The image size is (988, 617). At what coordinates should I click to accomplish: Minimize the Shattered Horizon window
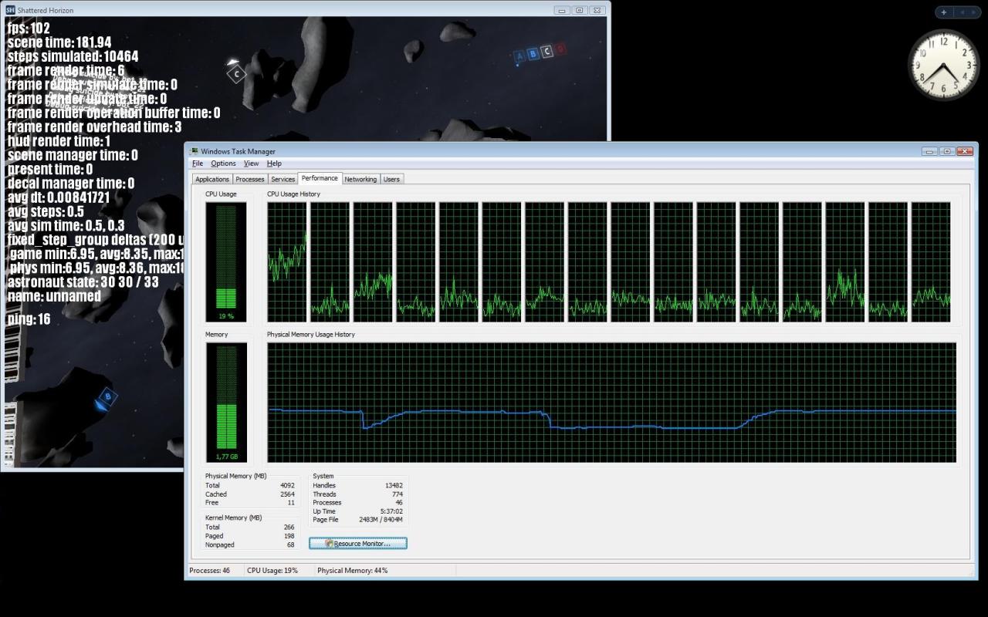tap(562, 10)
